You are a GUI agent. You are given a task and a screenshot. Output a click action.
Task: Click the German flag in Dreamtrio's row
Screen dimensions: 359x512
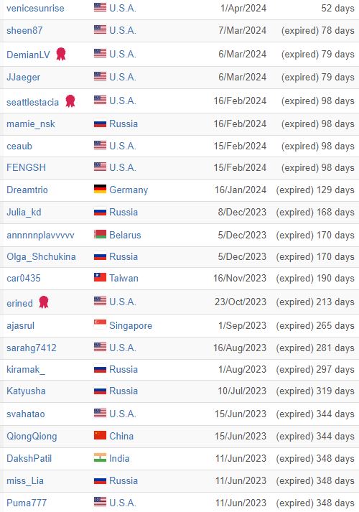coord(100,189)
